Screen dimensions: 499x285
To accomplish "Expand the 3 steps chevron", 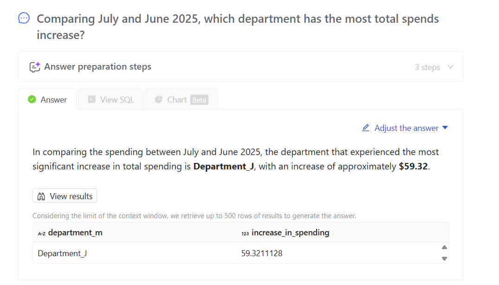I will click(450, 67).
